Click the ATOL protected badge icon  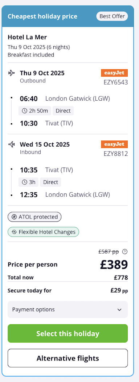click(x=14, y=217)
